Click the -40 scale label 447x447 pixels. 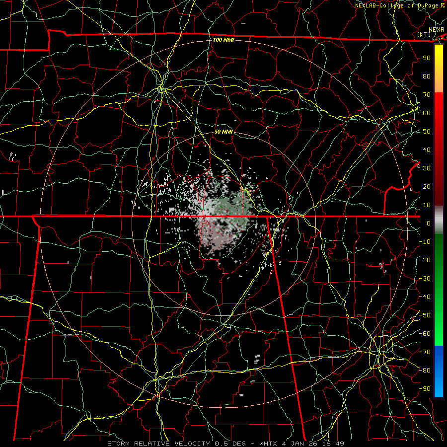(425, 297)
